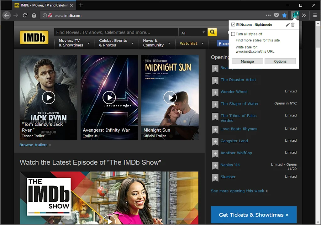This screenshot has width=321, height=225.
Task: Click the Get Tickets & Showtimes button
Action: (x=254, y=215)
